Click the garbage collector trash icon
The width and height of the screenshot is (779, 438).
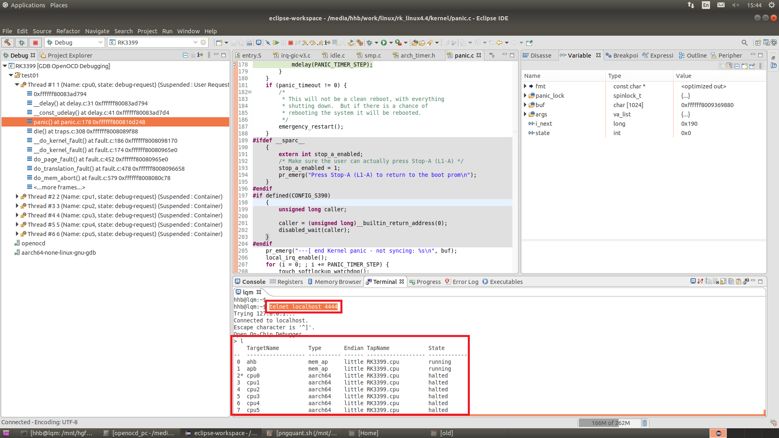[x=644, y=423]
